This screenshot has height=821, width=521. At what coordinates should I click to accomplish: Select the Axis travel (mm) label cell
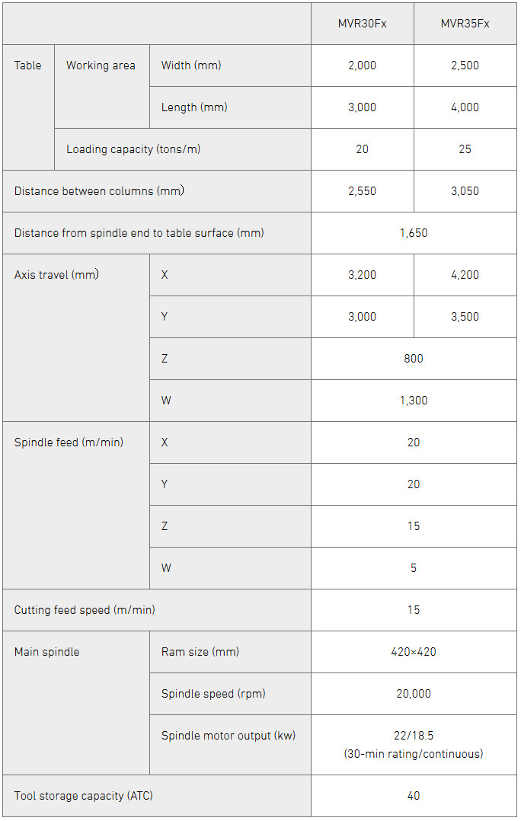[x=56, y=275]
